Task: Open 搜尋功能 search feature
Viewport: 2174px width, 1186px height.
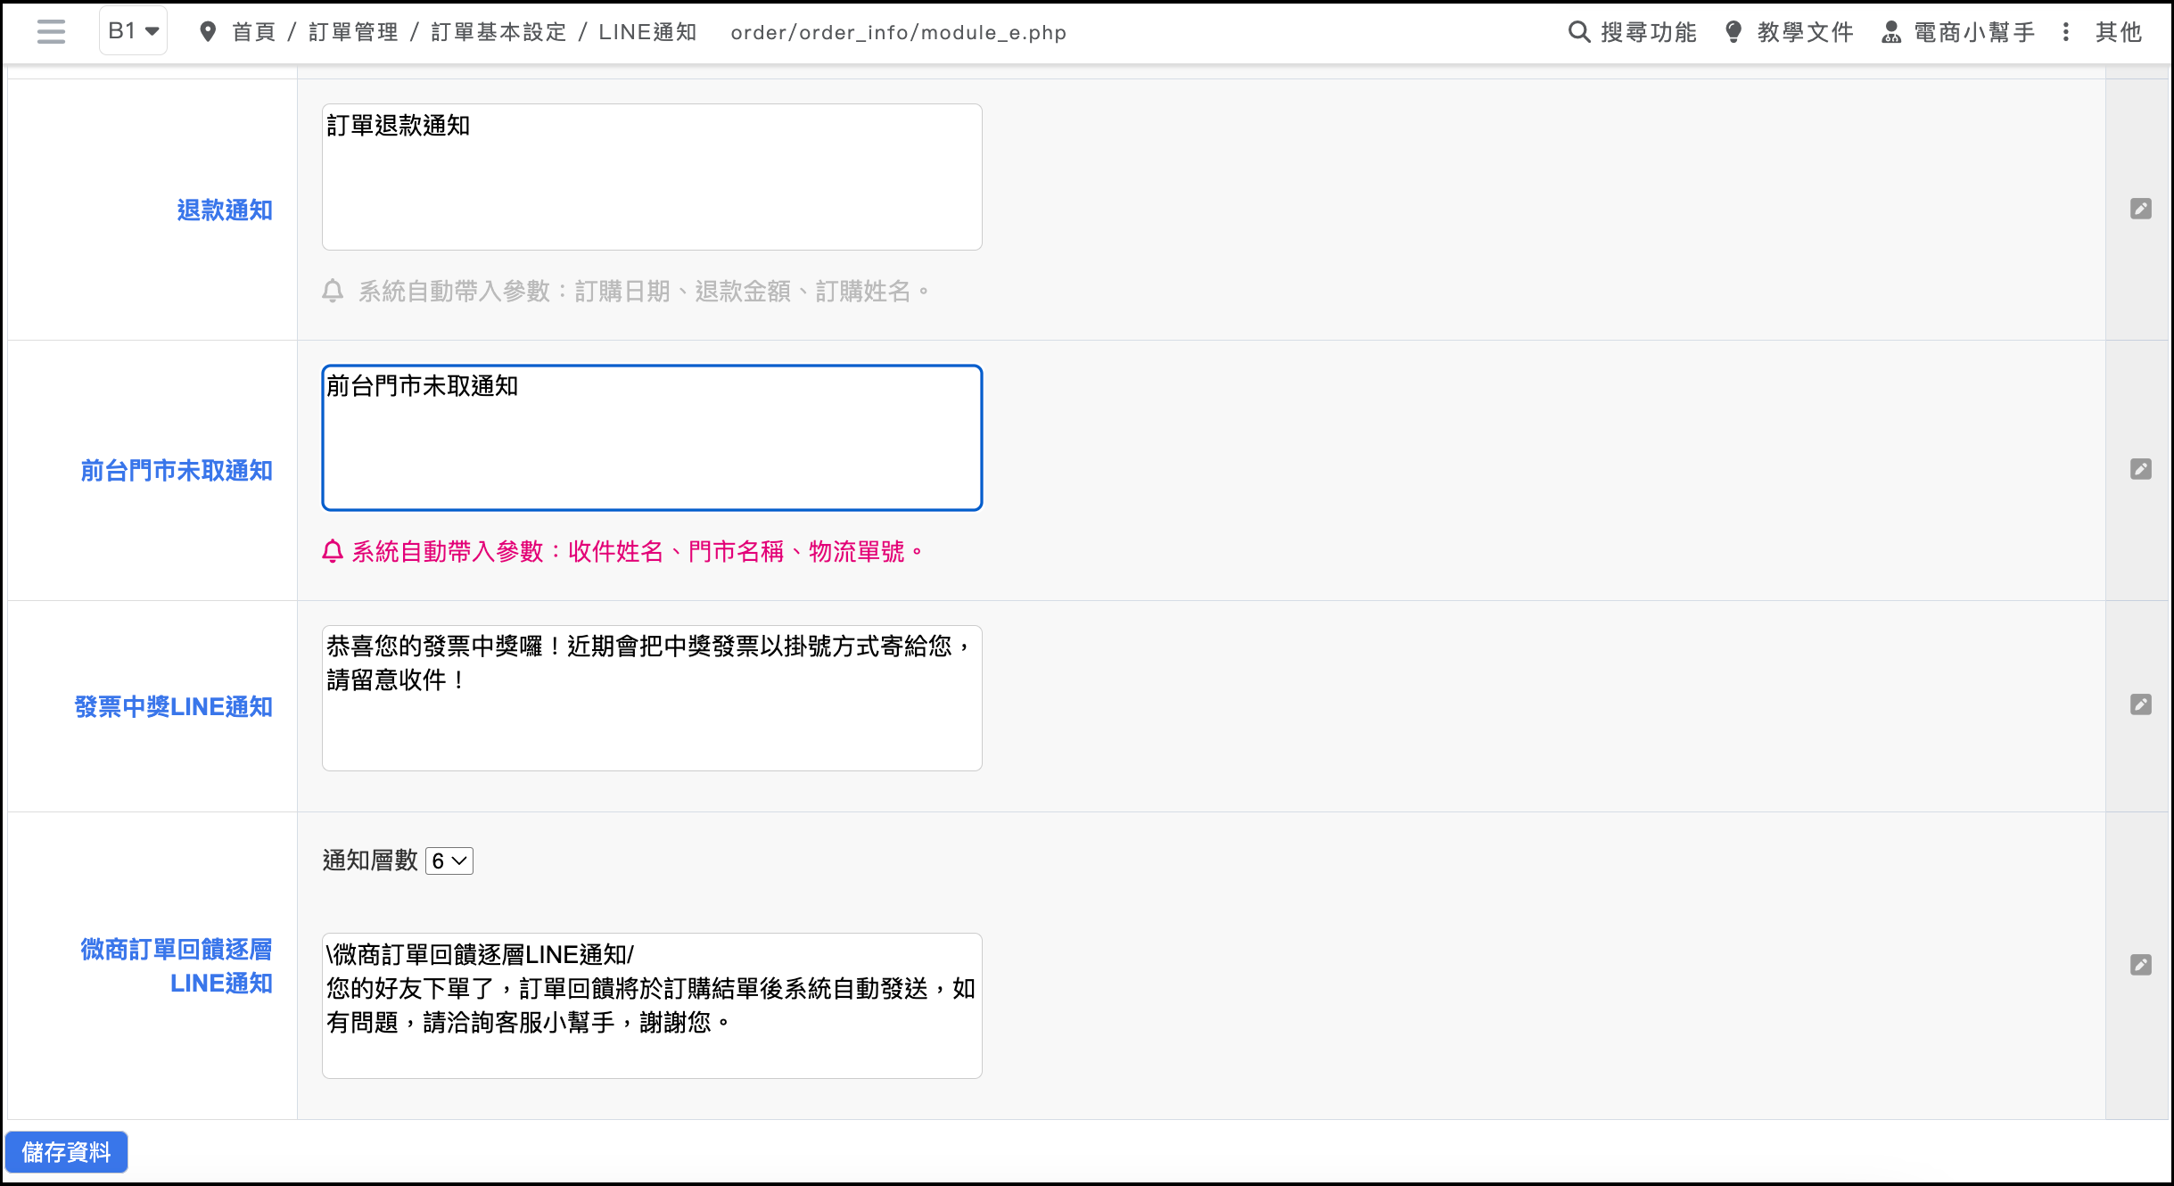Action: [1649, 32]
